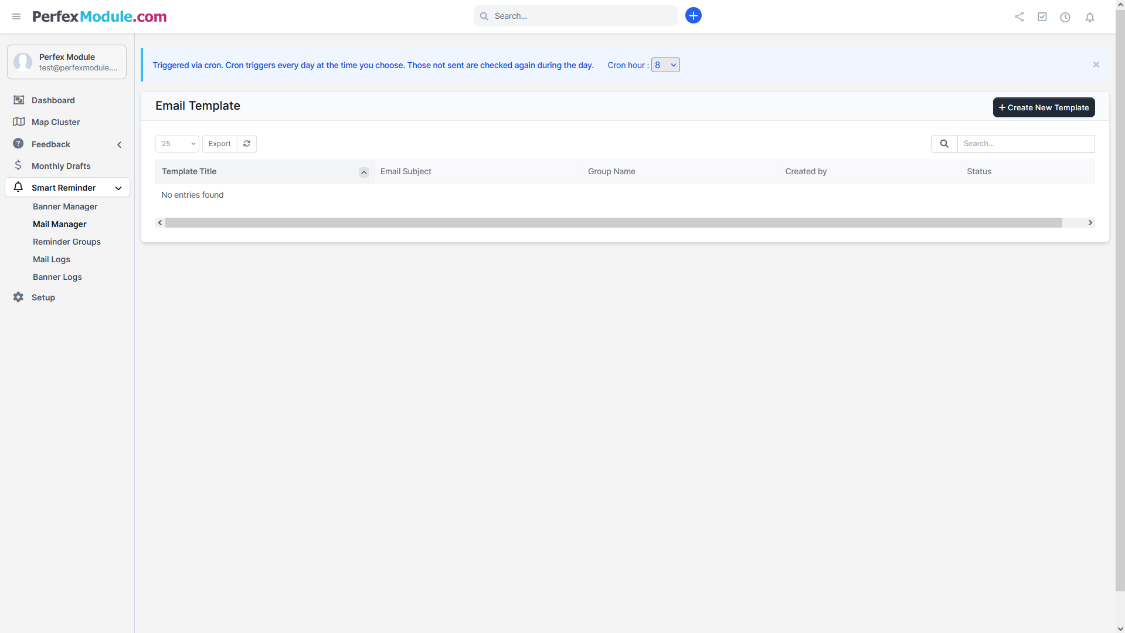This screenshot has height=633, width=1125.
Task: Dismiss the cron info alert
Action: point(1096,65)
